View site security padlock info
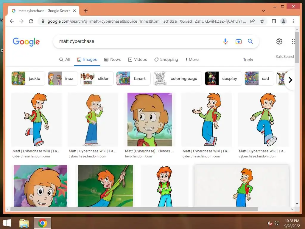The width and height of the screenshot is (305, 229). pyautogui.click(x=43, y=21)
